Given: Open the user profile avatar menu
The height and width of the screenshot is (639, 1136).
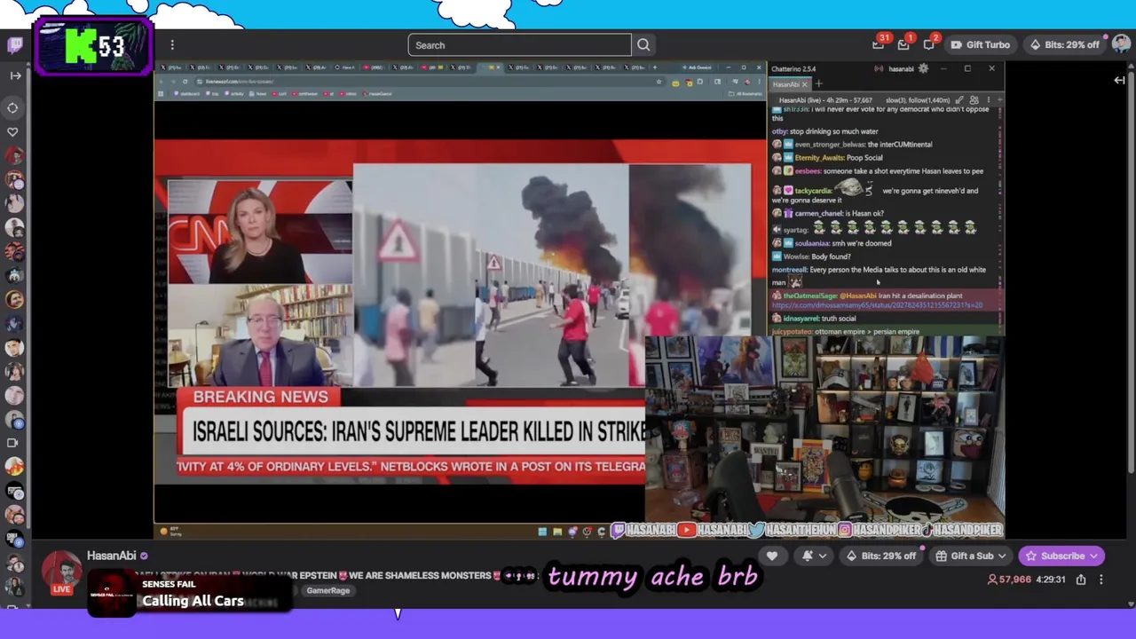Looking at the screenshot, I should (x=1121, y=44).
